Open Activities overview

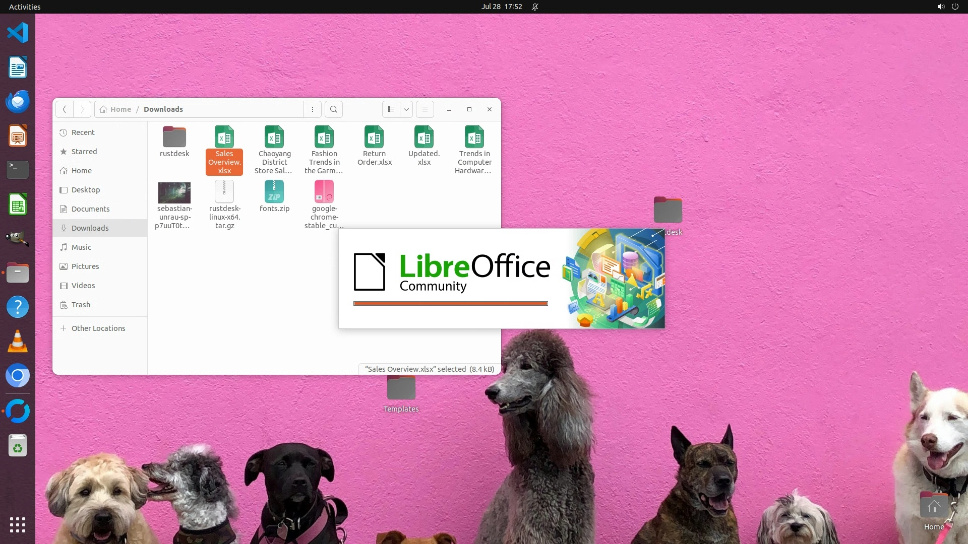pyautogui.click(x=25, y=7)
